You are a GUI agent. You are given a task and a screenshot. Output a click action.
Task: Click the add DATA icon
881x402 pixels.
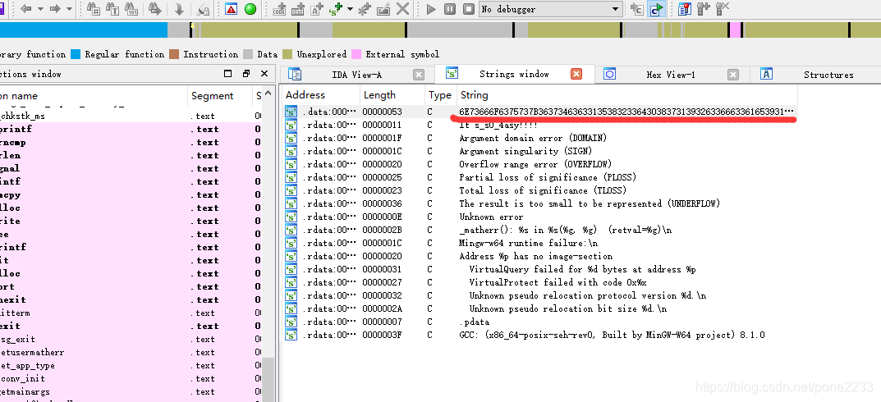(298, 9)
